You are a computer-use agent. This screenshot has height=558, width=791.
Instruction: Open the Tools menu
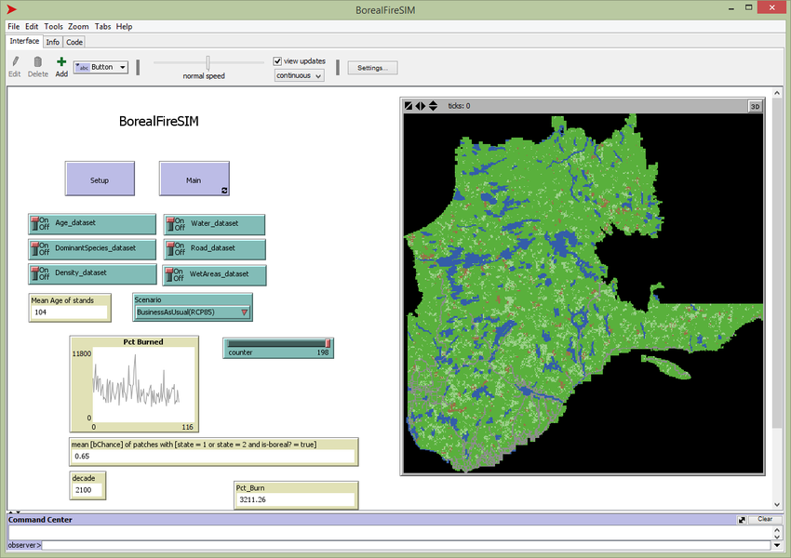point(53,27)
